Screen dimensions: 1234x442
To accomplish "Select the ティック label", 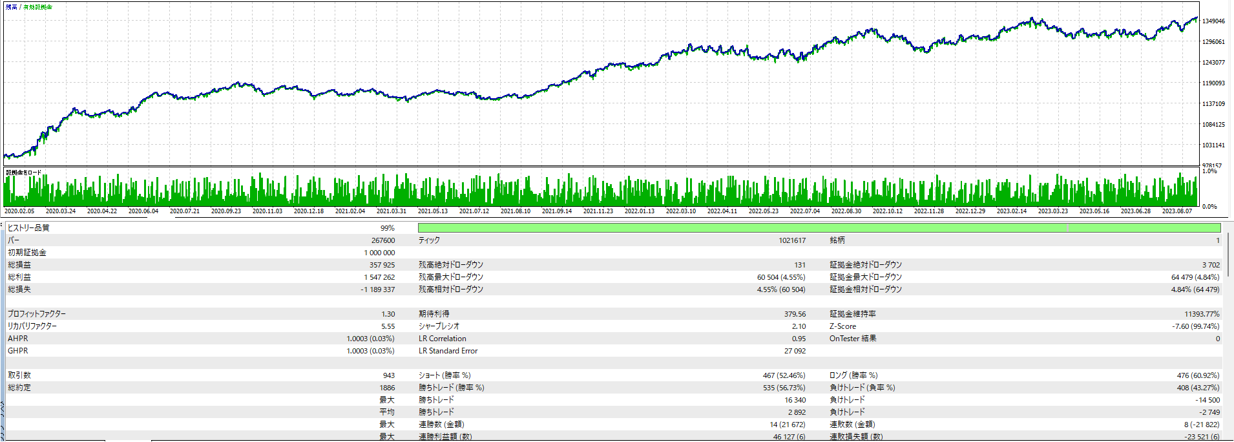I will pos(429,240).
